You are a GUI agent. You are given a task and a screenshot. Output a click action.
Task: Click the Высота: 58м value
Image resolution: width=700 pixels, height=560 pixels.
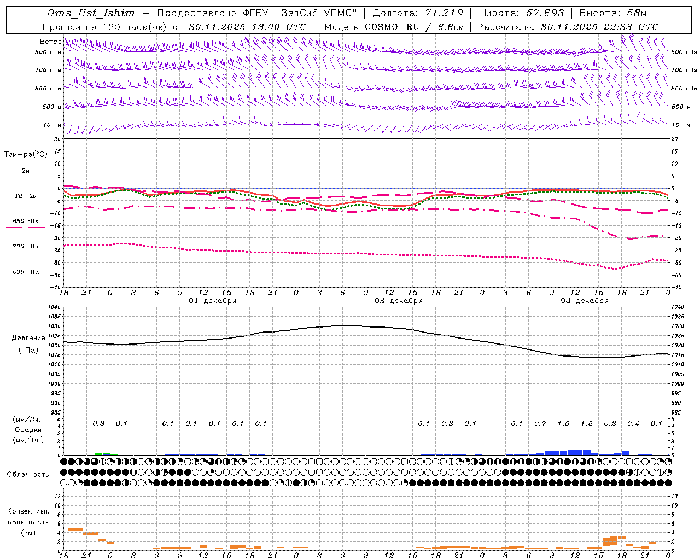click(613, 13)
